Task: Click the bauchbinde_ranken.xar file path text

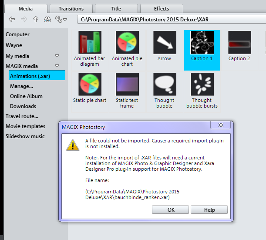Action: coord(132,195)
